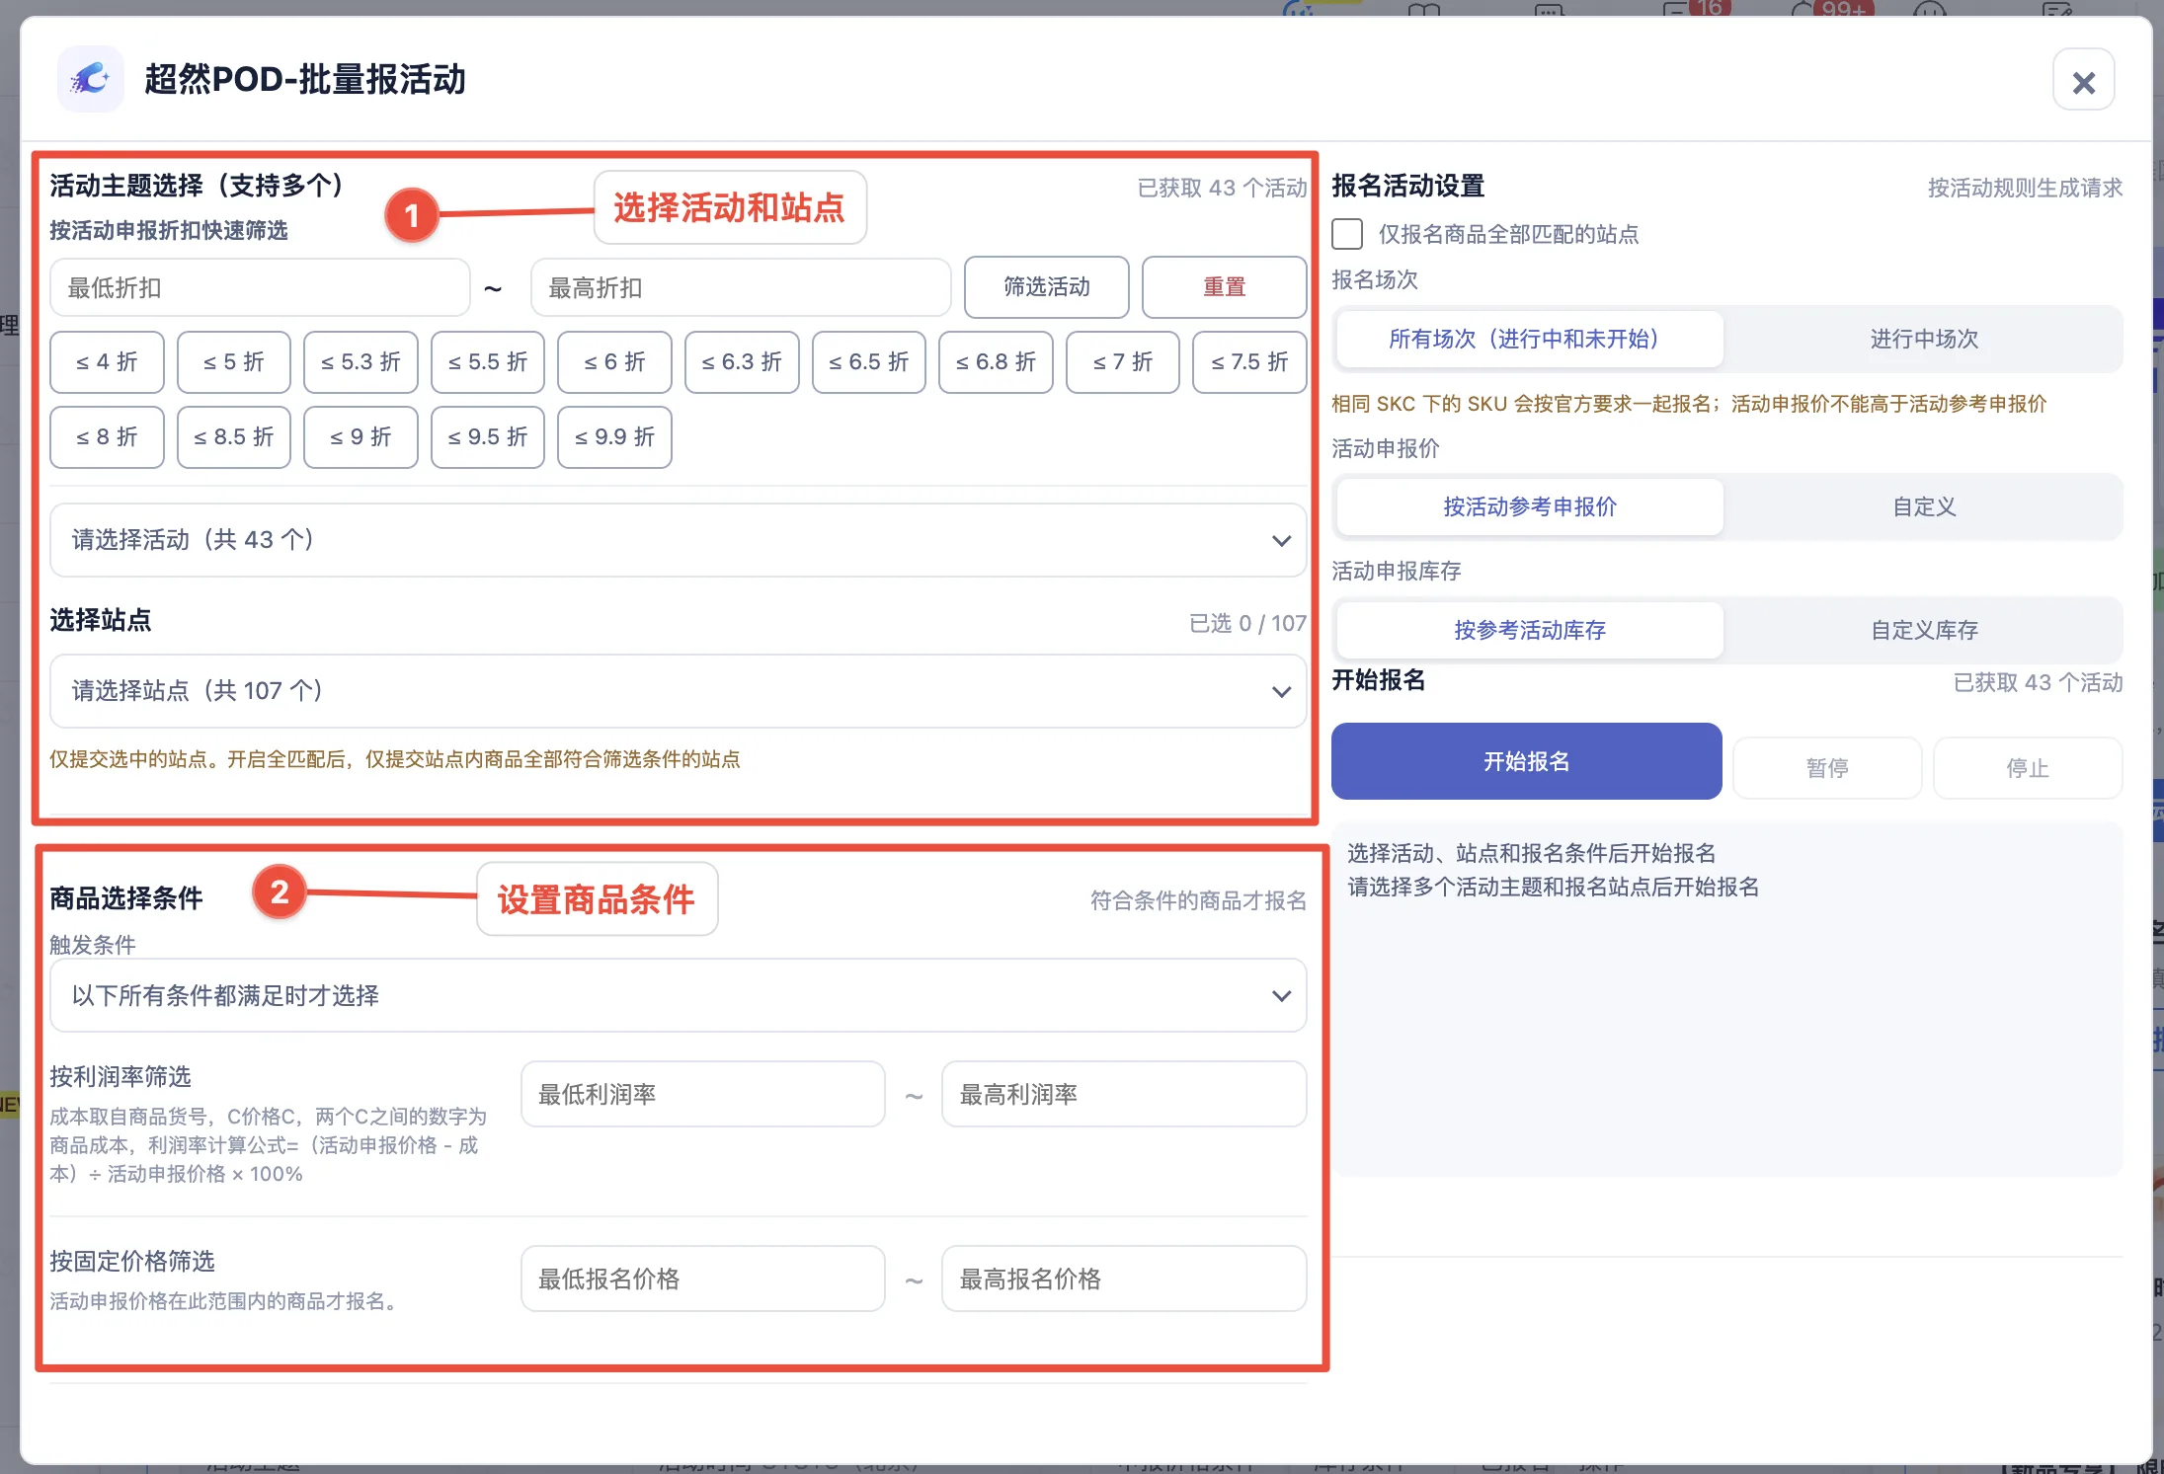Filter by ≤ 7 折 discount
Viewport: 2164px width, 1474px height.
[1123, 362]
